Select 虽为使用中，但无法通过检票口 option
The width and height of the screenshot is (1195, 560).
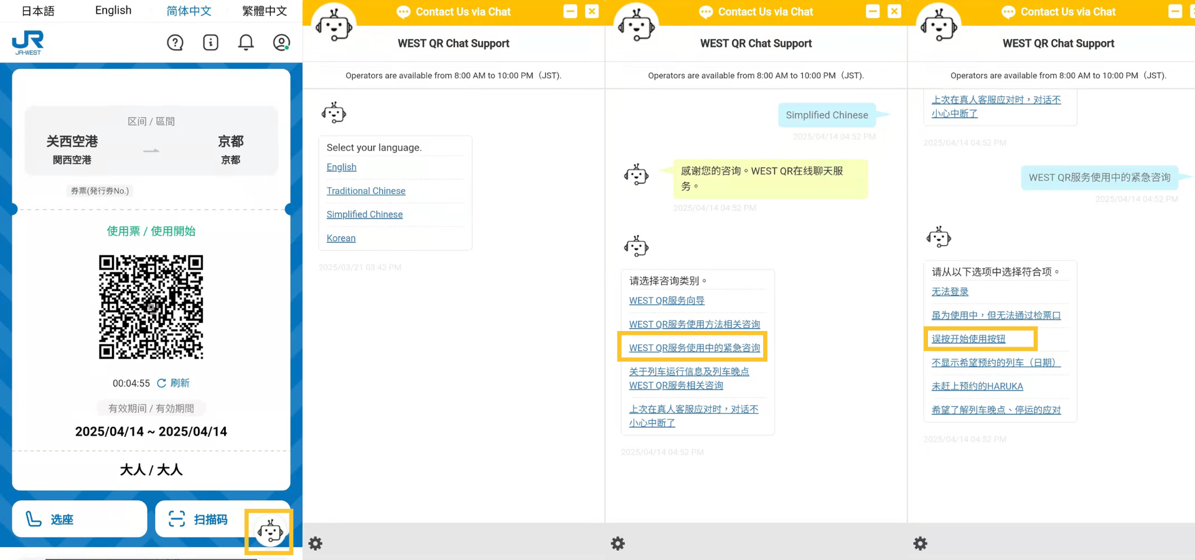click(x=996, y=315)
